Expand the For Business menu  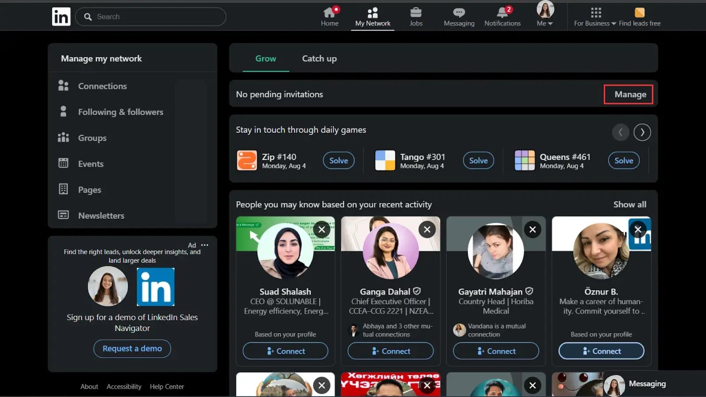[x=595, y=23]
